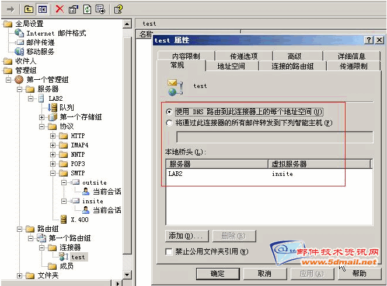Image resolution: width=387 pixels, height=286 pixels.
Task: Click the Up One Level folder icon
Action: 29,9
